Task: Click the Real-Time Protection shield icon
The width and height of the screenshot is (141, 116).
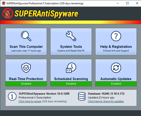Action: coord(26,68)
